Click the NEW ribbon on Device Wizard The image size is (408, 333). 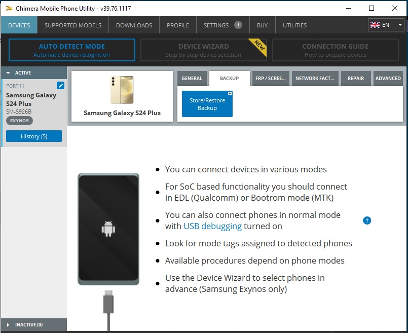click(259, 46)
